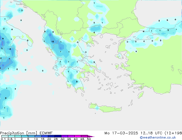182x140 pixels.
Task: Click the '10' precipitation value over Albania
Action: [x=53, y=42]
